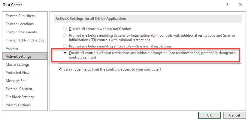The width and height of the screenshot is (248, 121).
Task: Open the Message Bar section
Action: tap(16, 81)
